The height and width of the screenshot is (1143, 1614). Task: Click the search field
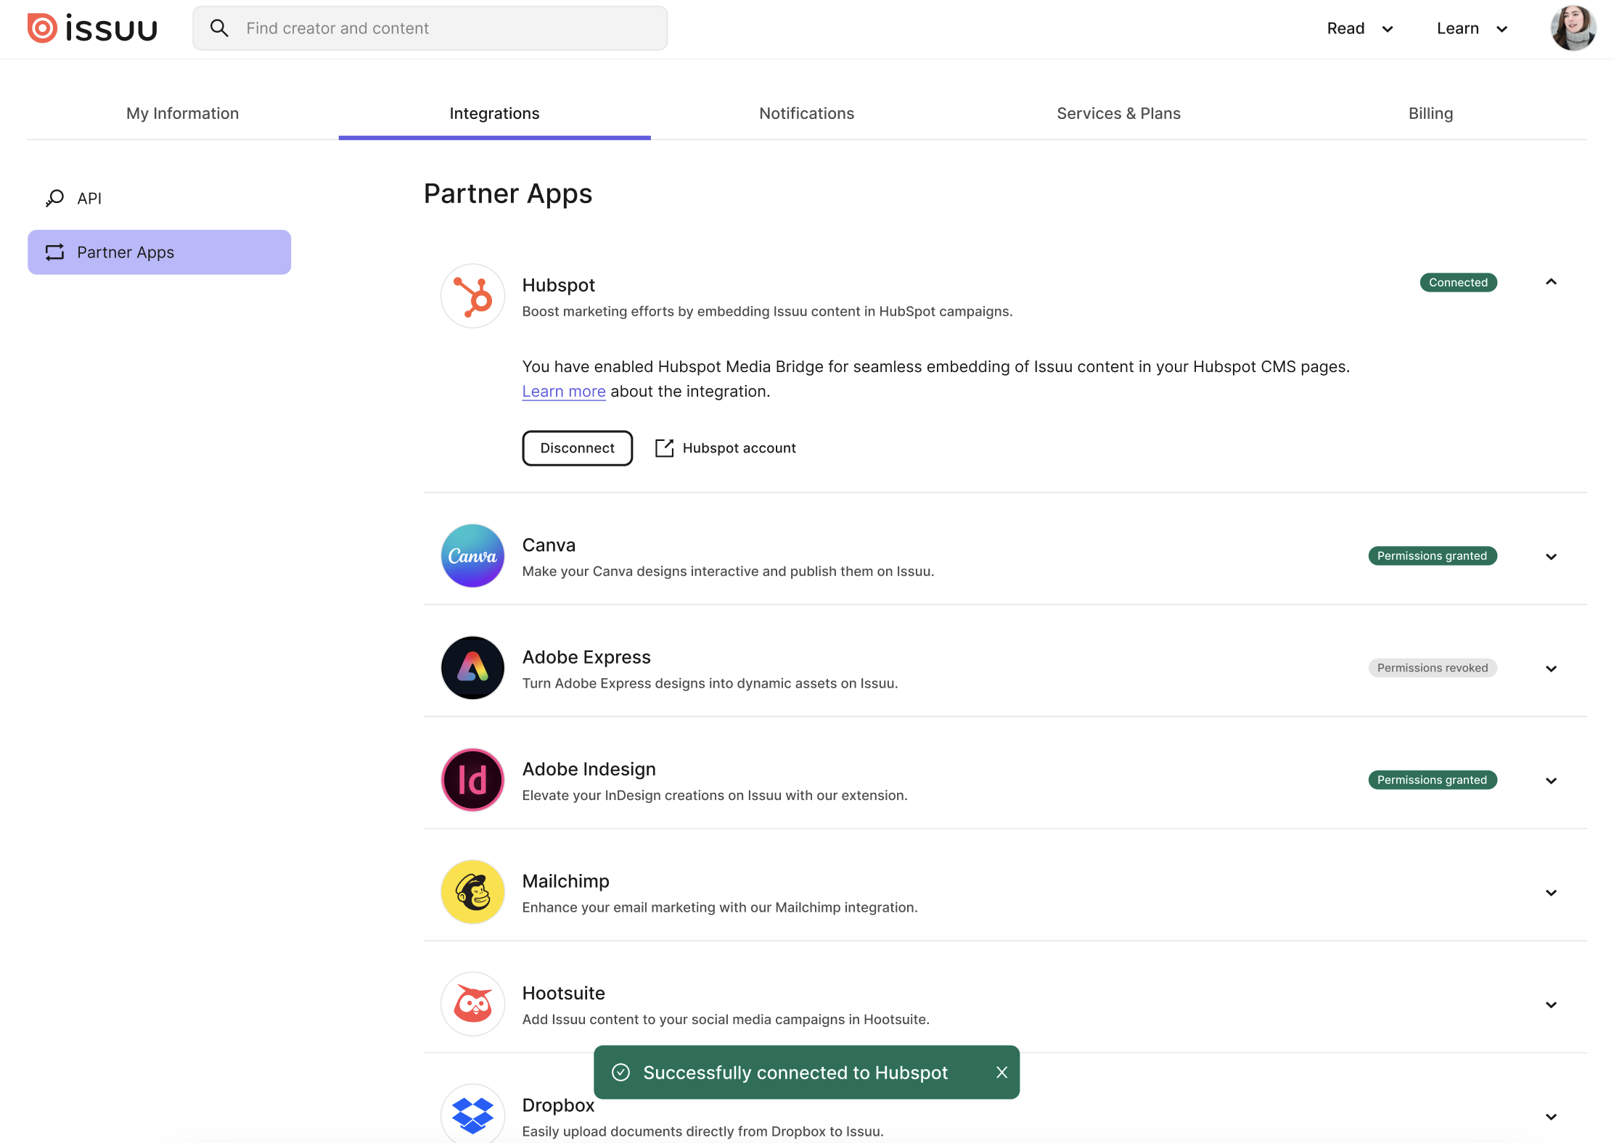pyautogui.click(x=430, y=28)
